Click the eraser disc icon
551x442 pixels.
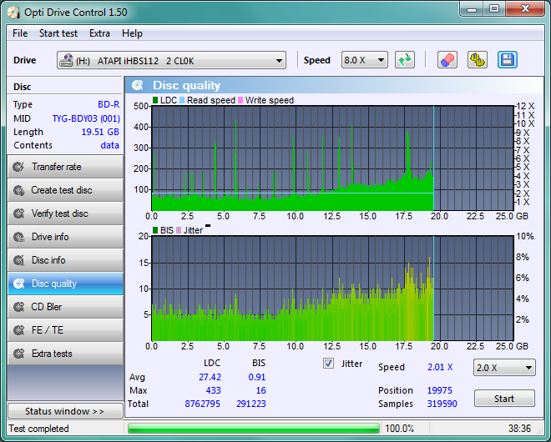[x=447, y=60]
